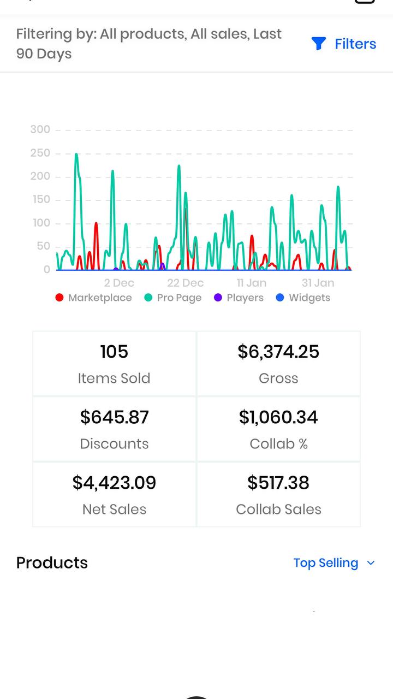Viewport: 393px width, 699px height.
Task: Tap the Net Sales card
Action: click(114, 495)
